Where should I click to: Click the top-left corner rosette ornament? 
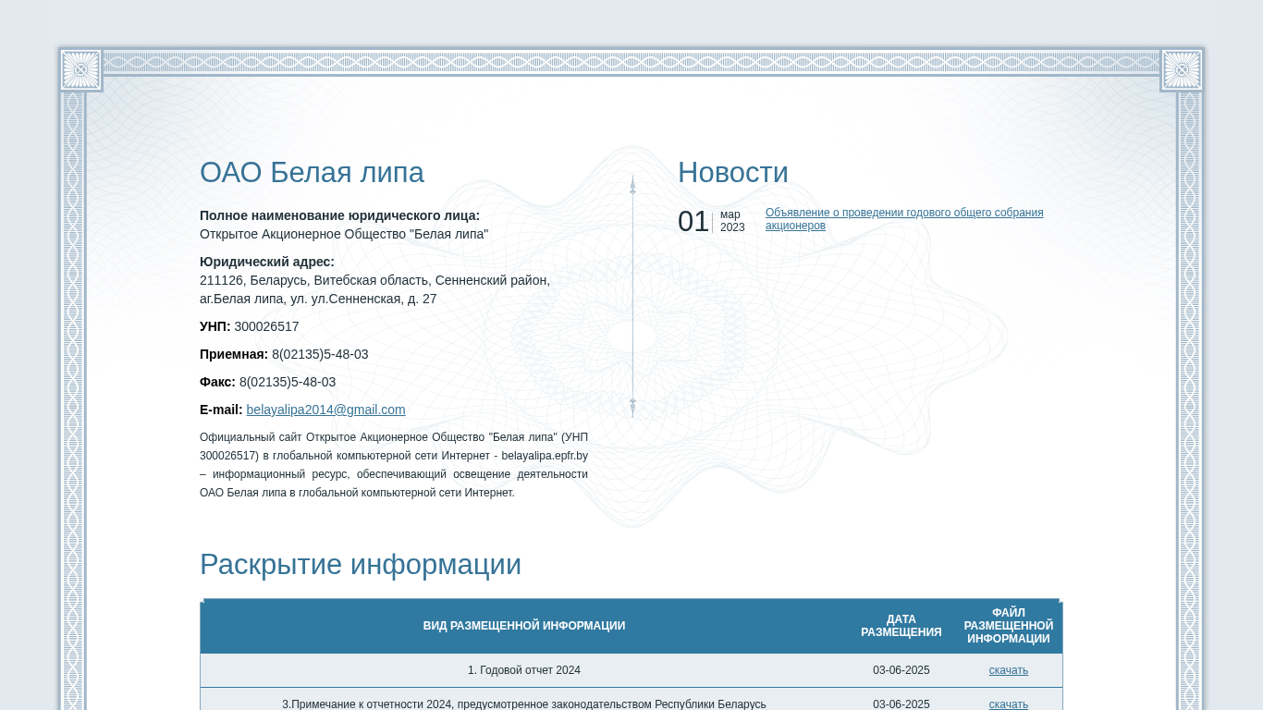click(80, 69)
